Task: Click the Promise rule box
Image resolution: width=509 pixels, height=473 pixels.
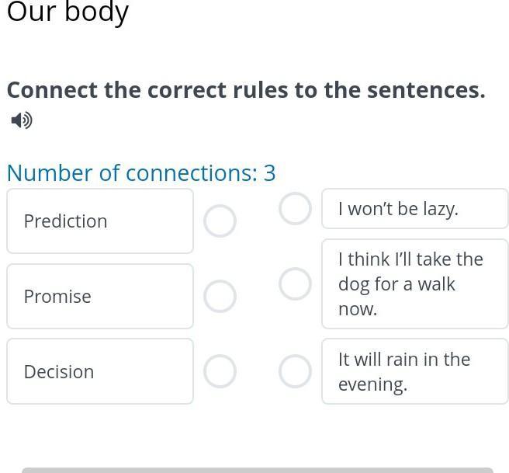Action: (100, 296)
